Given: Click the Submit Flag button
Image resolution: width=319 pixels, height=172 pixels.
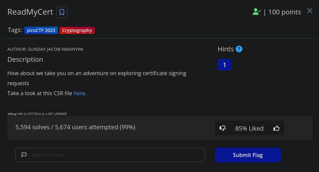Looking at the screenshot, I should click(x=248, y=155).
